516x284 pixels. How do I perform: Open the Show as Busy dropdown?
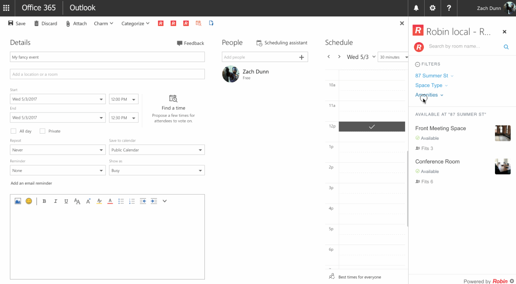click(157, 170)
